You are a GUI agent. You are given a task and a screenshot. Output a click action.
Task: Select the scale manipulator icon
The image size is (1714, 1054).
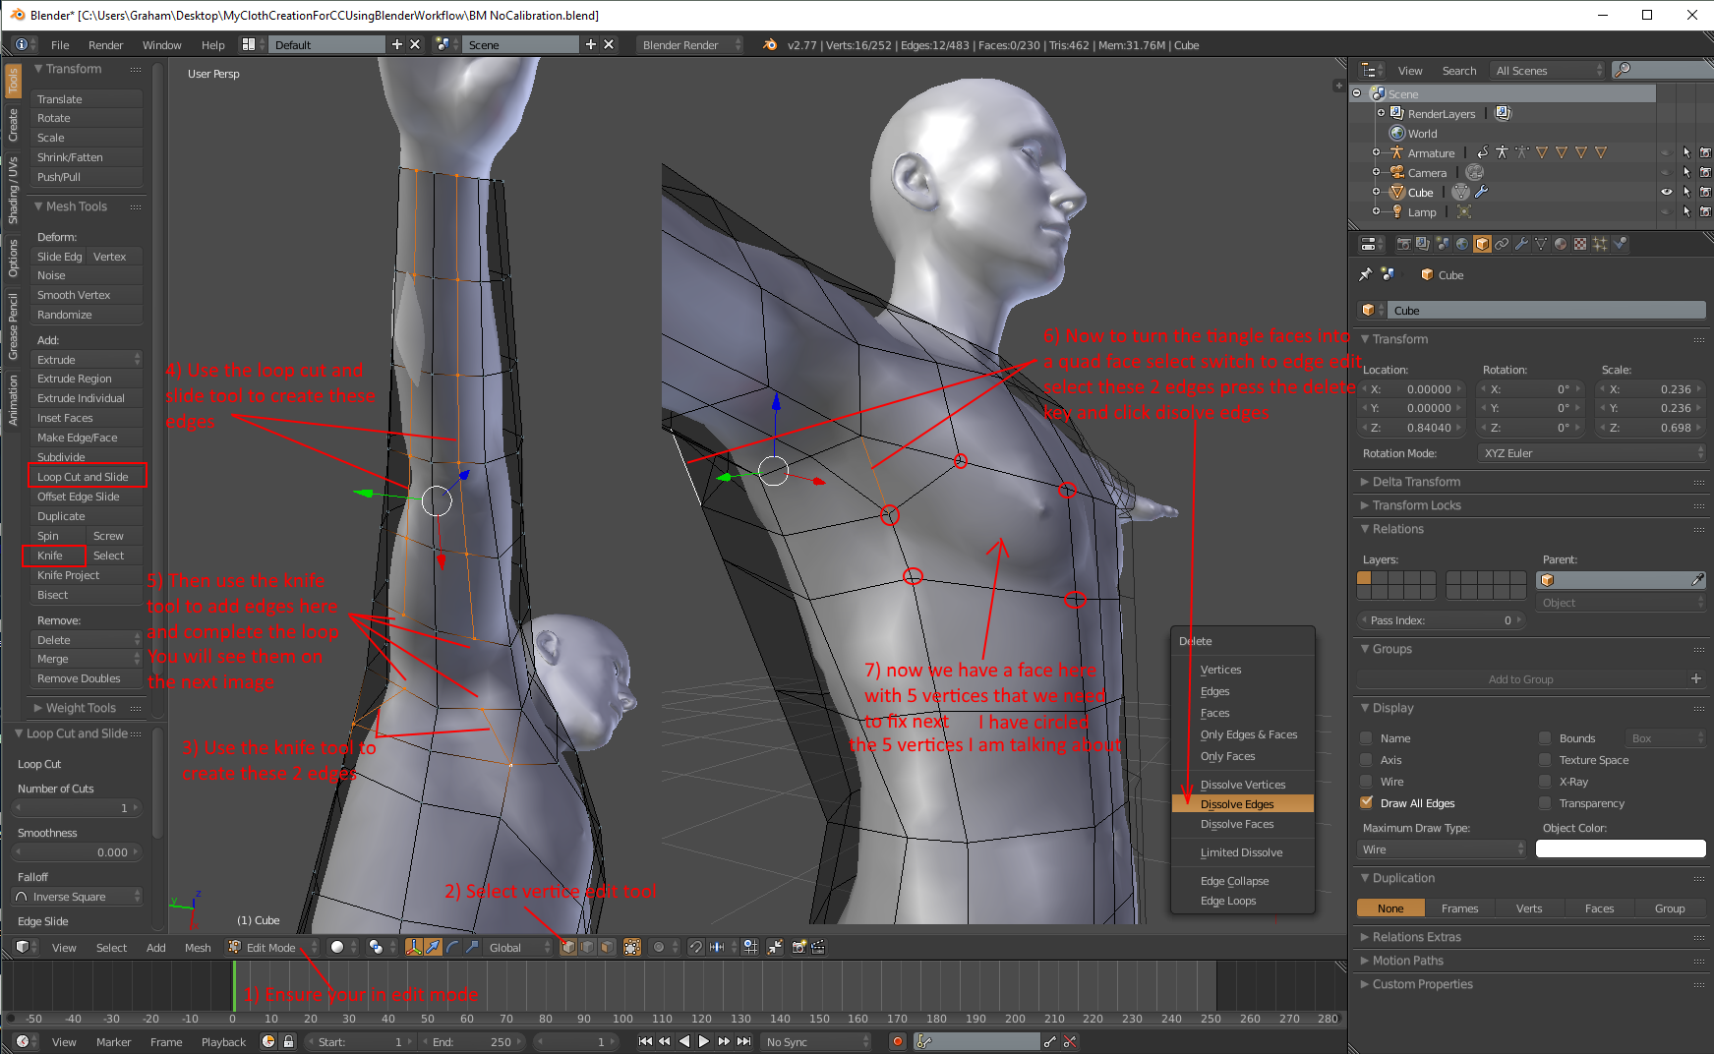[472, 947]
